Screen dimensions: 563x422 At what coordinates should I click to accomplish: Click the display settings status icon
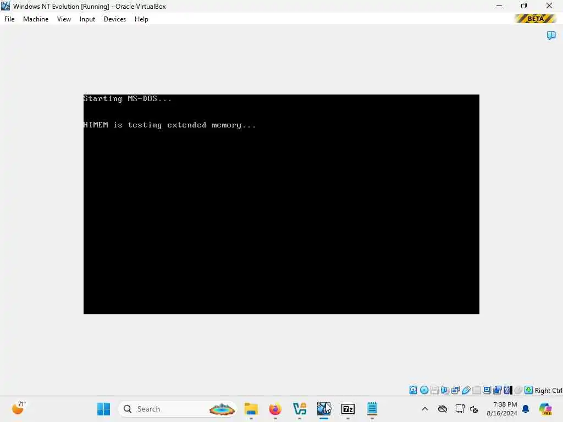pyautogui.click(x=487, y=390)
